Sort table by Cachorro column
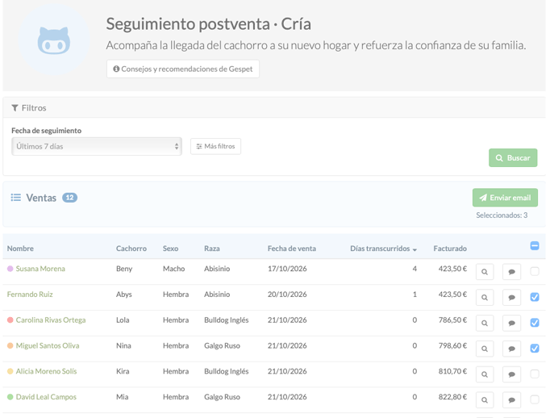 click(x=131, y=249)
